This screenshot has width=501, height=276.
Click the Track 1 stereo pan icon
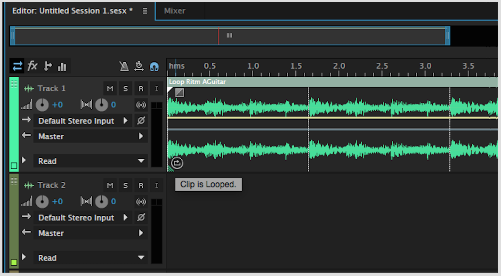[86, 105]
